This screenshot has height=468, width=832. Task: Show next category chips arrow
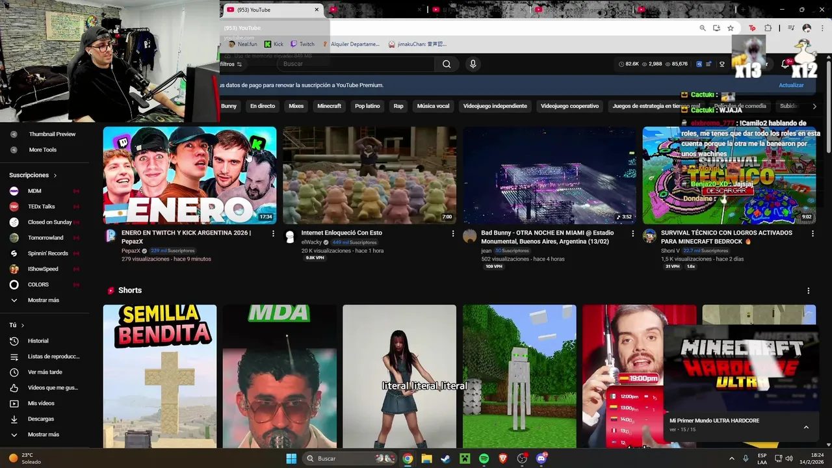coord(814,106)
